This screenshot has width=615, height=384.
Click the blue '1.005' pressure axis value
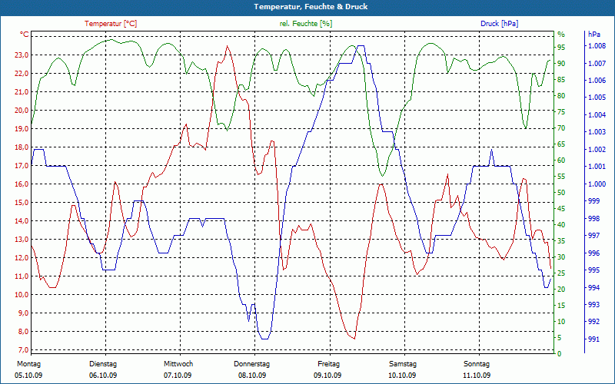(597, 98)
